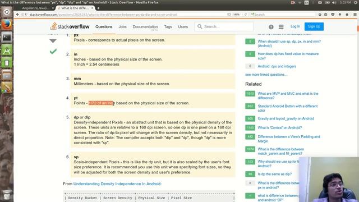Click the Firefox toolbar search field
The height and width of the screenshot is (202, 359).
(x=283, y=15)
